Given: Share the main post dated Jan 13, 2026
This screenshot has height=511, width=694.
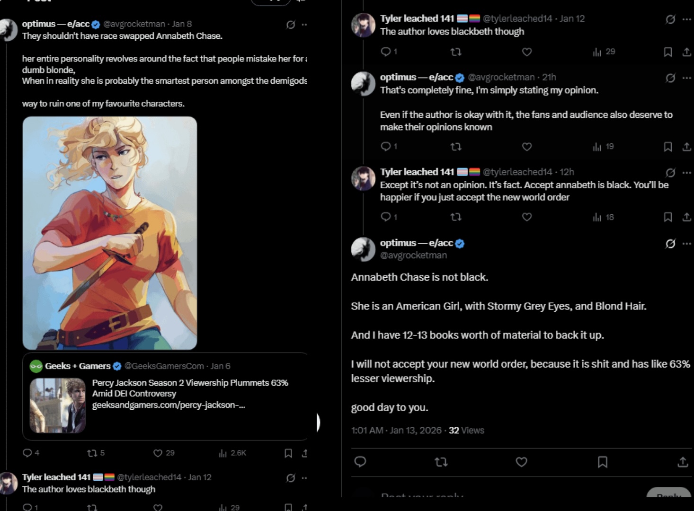Looking at the screenshot, I should point(682,462).
